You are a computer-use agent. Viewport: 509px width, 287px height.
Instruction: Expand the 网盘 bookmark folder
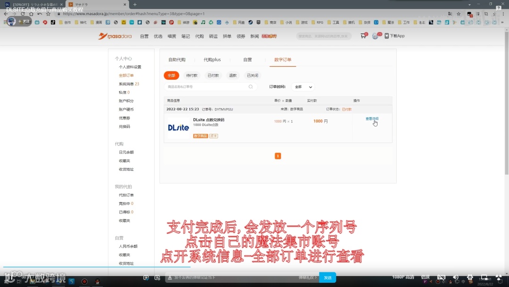point(239,23)
